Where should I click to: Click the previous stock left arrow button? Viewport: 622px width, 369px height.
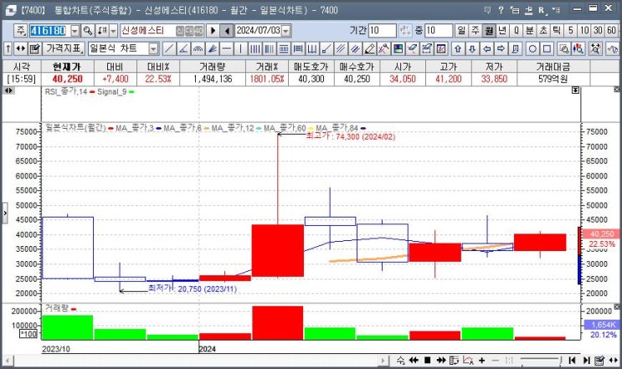tap(227, 30)
